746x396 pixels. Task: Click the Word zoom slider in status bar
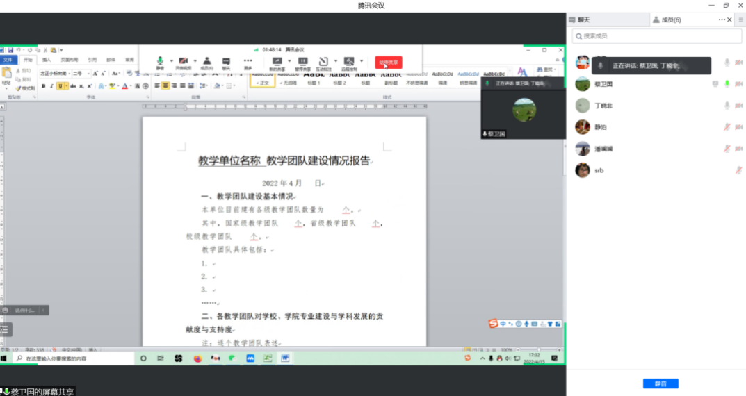coord(538,349)
